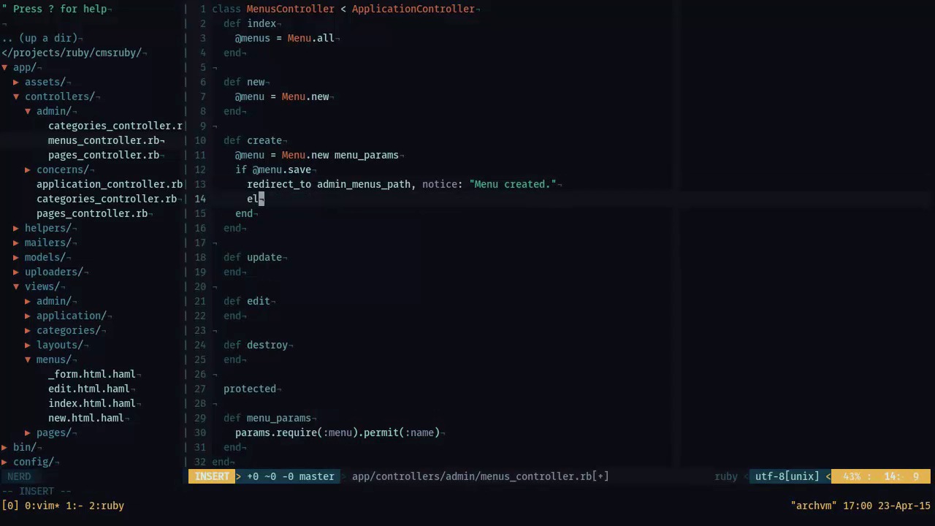Image resolution: width=935 pixels, height=526 pixels.
Task: Click the NERD label in statusline
Action: pyautogui.click(x=19, y=476)
